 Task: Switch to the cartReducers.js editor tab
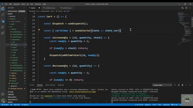click(50, 8)
